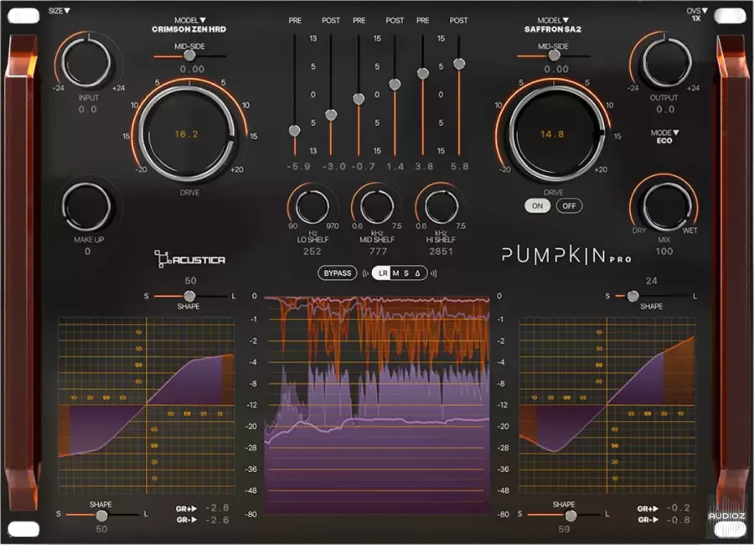Click the right transfer curve graph

pos(607,405)
